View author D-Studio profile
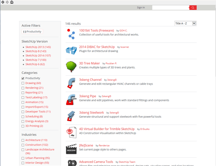The image size is (216, 166). click(145, 129)
